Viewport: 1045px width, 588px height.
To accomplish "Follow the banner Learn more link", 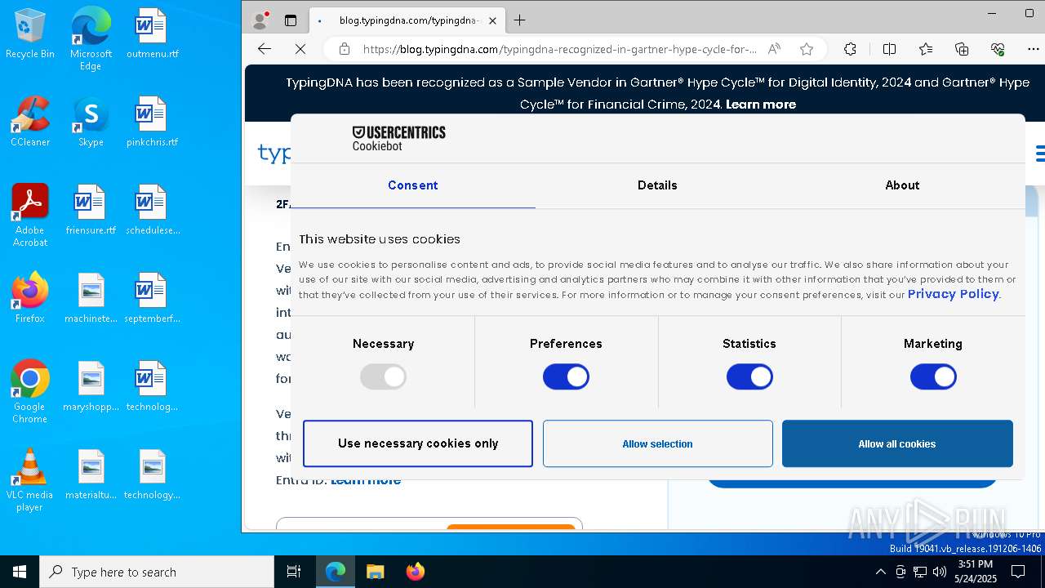I will (760, 105).
